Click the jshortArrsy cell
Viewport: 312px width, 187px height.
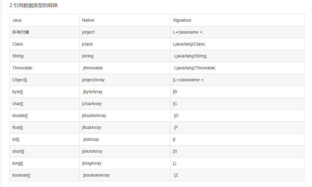click(92, 151)
